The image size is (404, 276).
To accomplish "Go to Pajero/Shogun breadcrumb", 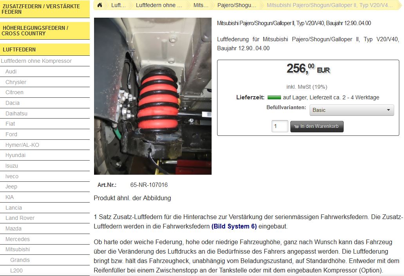I will point(237,5).
